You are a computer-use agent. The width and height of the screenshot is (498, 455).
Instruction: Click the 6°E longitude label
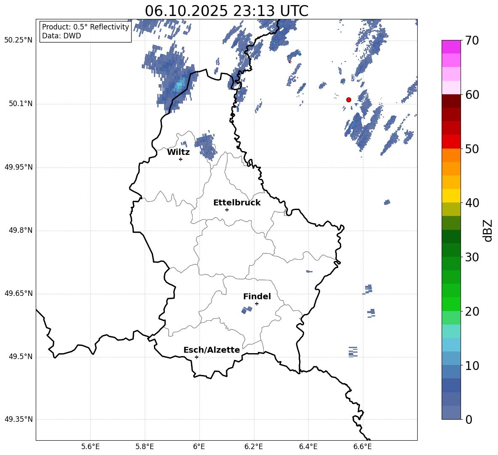coord(199,447)
